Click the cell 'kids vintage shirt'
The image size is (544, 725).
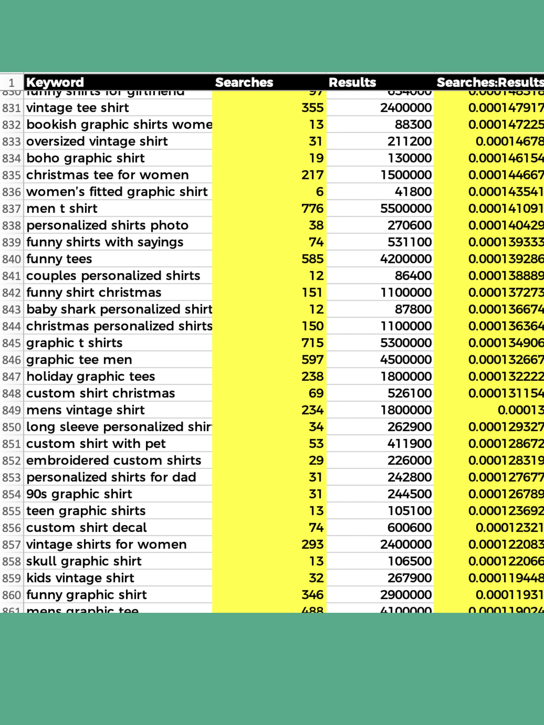click(x=118, y=578)
